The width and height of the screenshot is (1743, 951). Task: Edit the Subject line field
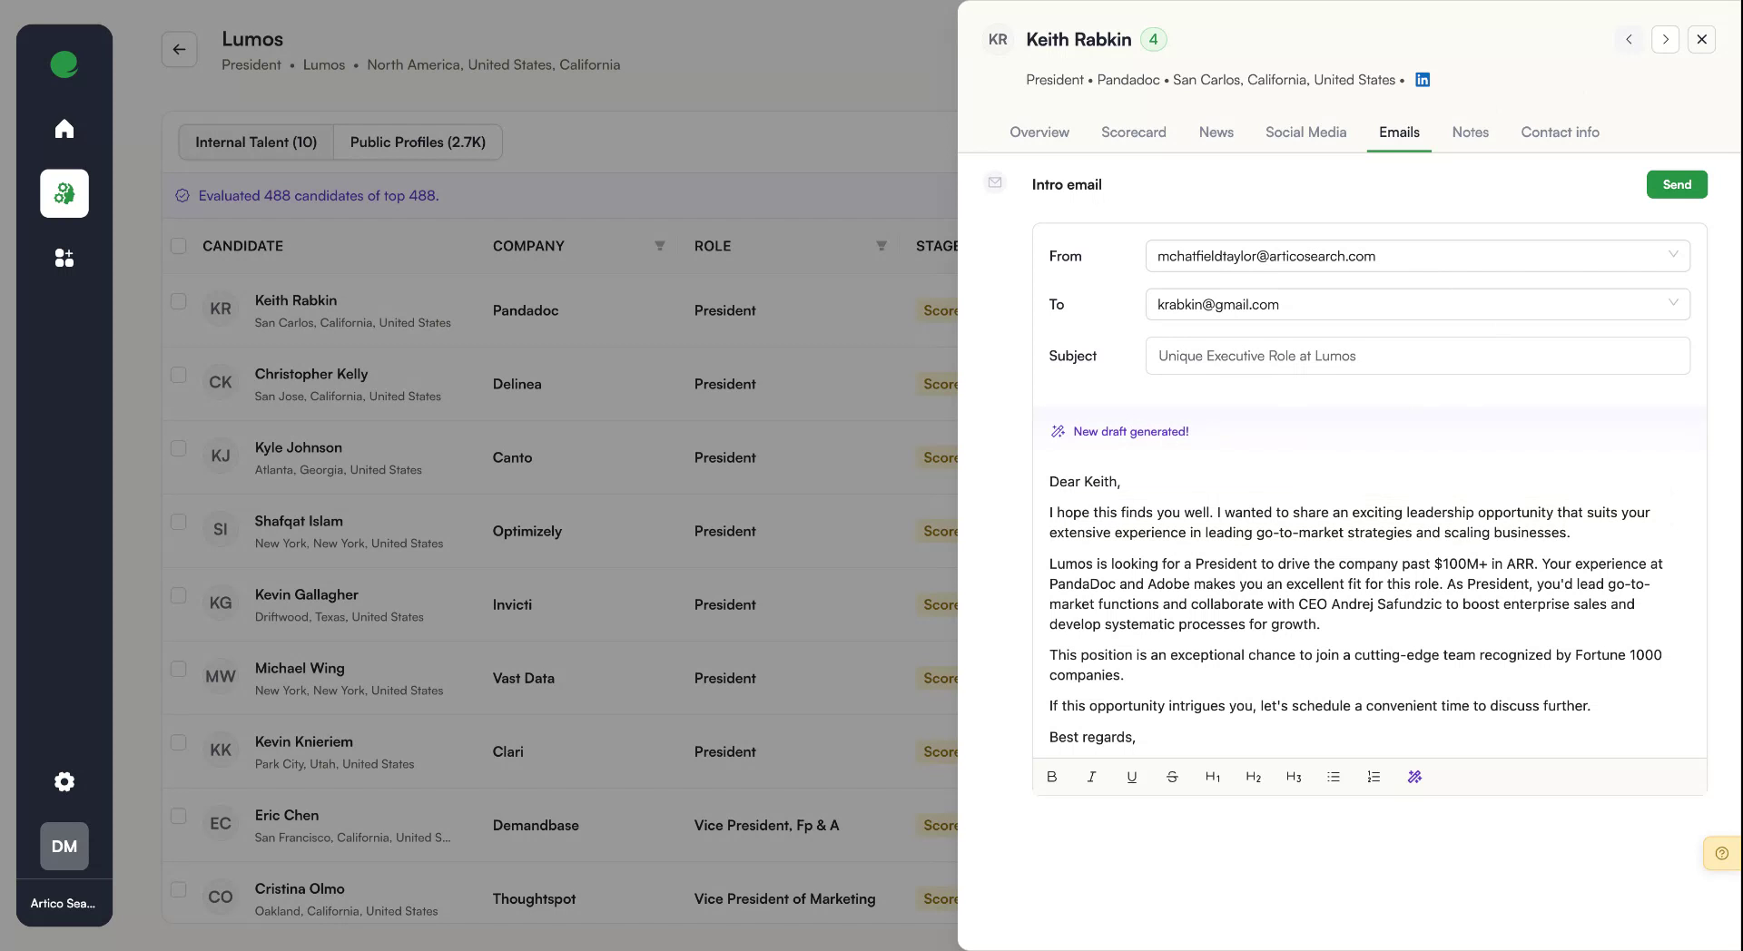(x=1417, y=356)
